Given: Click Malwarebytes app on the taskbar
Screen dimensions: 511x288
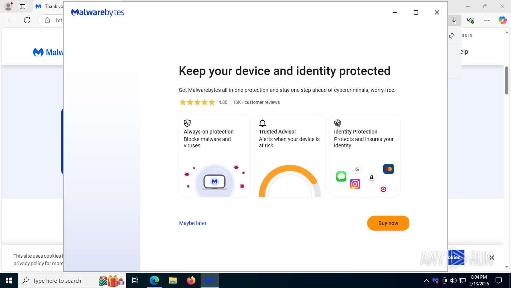Looking at the screenshot, I should click(210, 280).
